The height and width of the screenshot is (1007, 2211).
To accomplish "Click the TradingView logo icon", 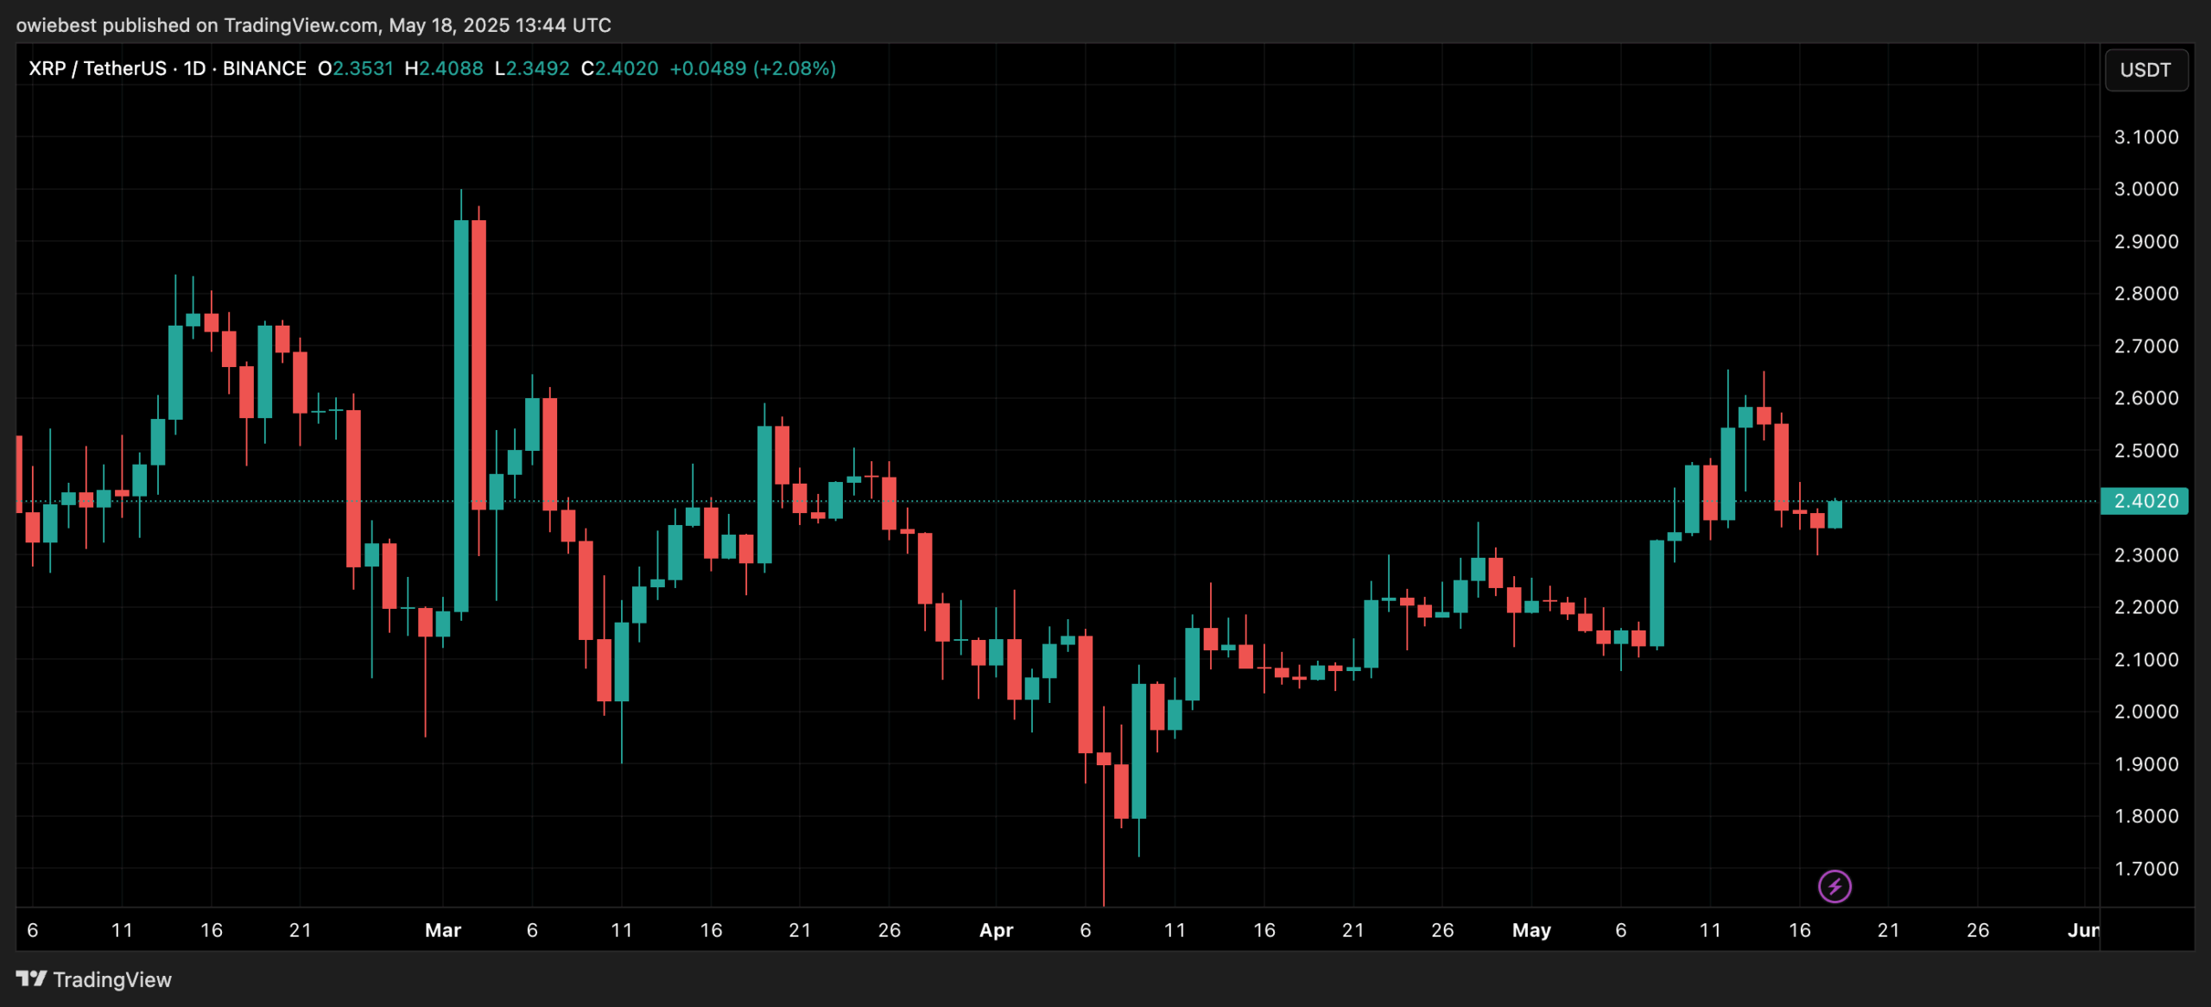I will point(31,978).
